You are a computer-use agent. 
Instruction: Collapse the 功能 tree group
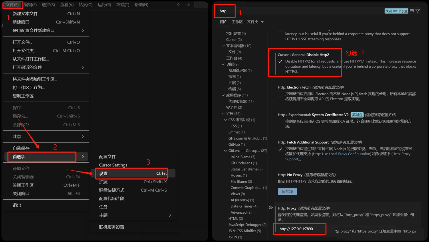point(223,64)
